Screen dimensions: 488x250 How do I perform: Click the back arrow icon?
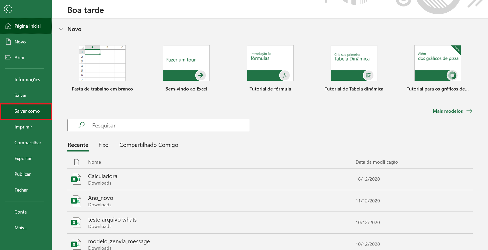(8, 9)
